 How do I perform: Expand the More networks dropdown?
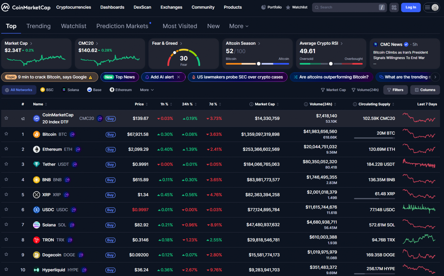tap(147, 90)
